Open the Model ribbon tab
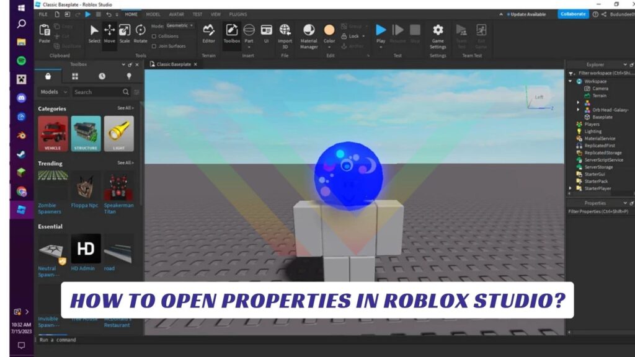 (152, 14)
